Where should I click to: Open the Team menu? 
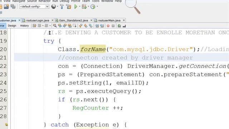tap(86, 1)
